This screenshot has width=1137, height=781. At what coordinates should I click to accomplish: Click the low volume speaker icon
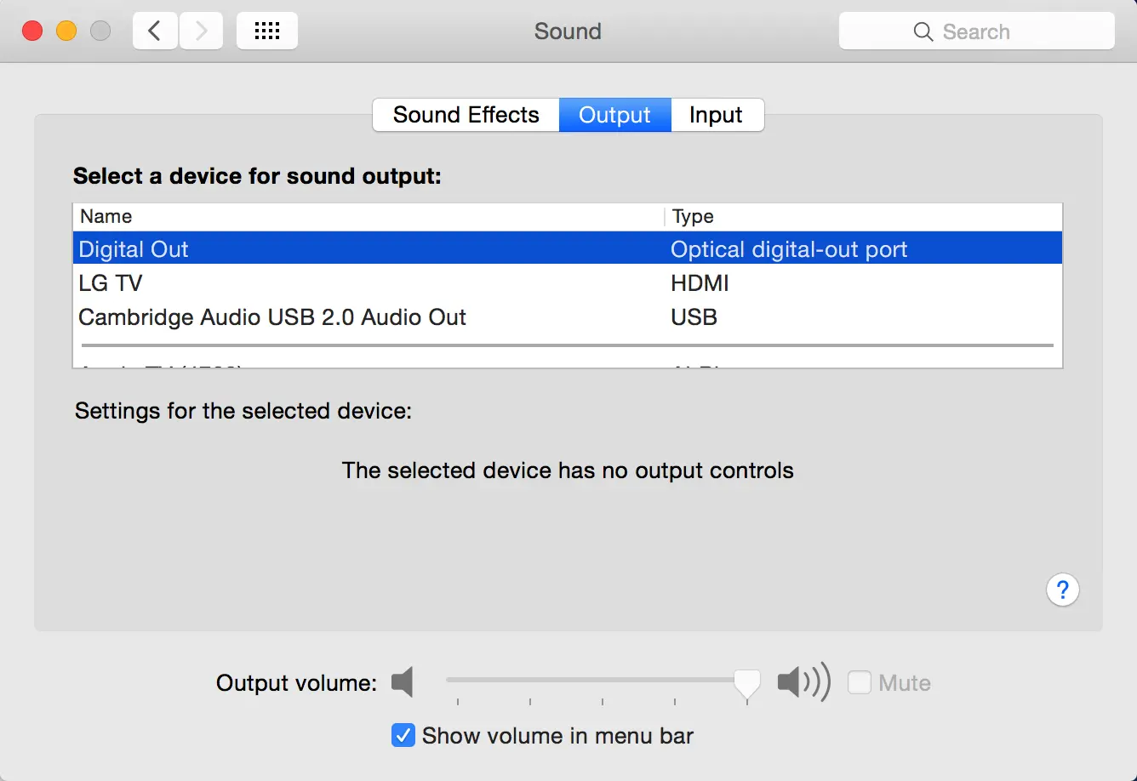point(403,682)
